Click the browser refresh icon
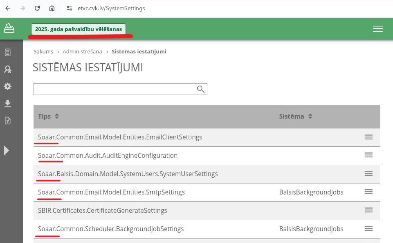Viewport: 393px width, 243px height. (37, 8)
